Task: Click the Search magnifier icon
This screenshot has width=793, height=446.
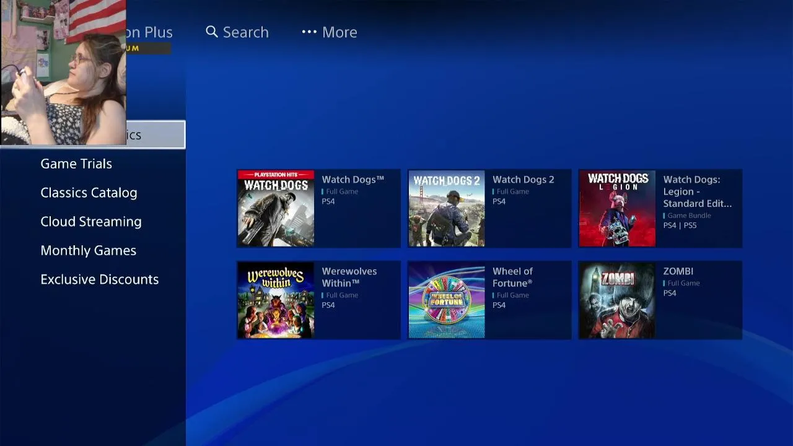Action: click(x=212, y=32)
